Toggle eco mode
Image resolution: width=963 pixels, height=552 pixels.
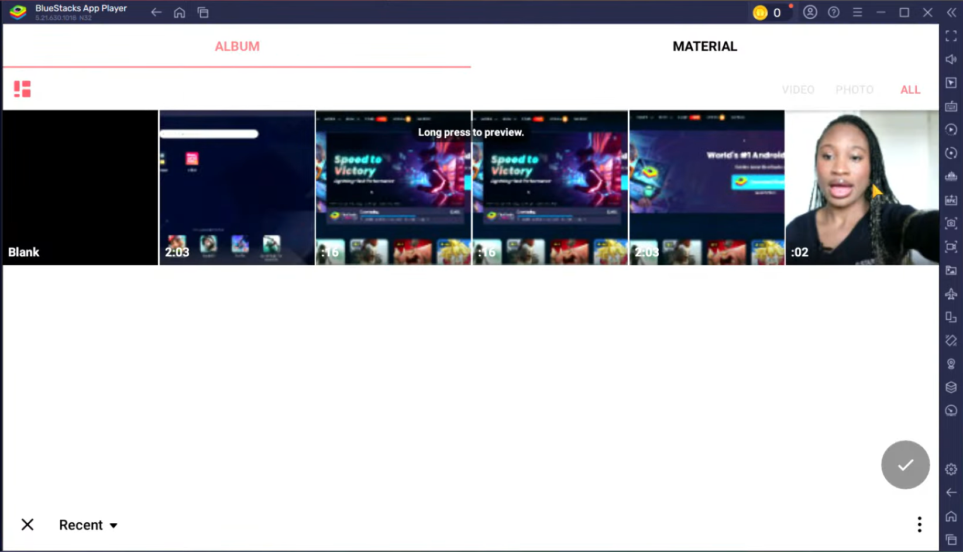(951, 411)
